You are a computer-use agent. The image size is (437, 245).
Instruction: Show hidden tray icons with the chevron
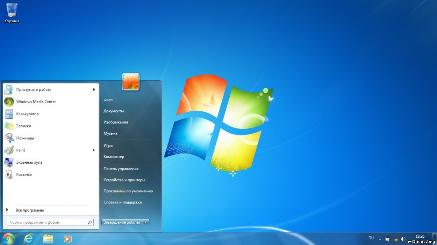(x=380, y=239)
